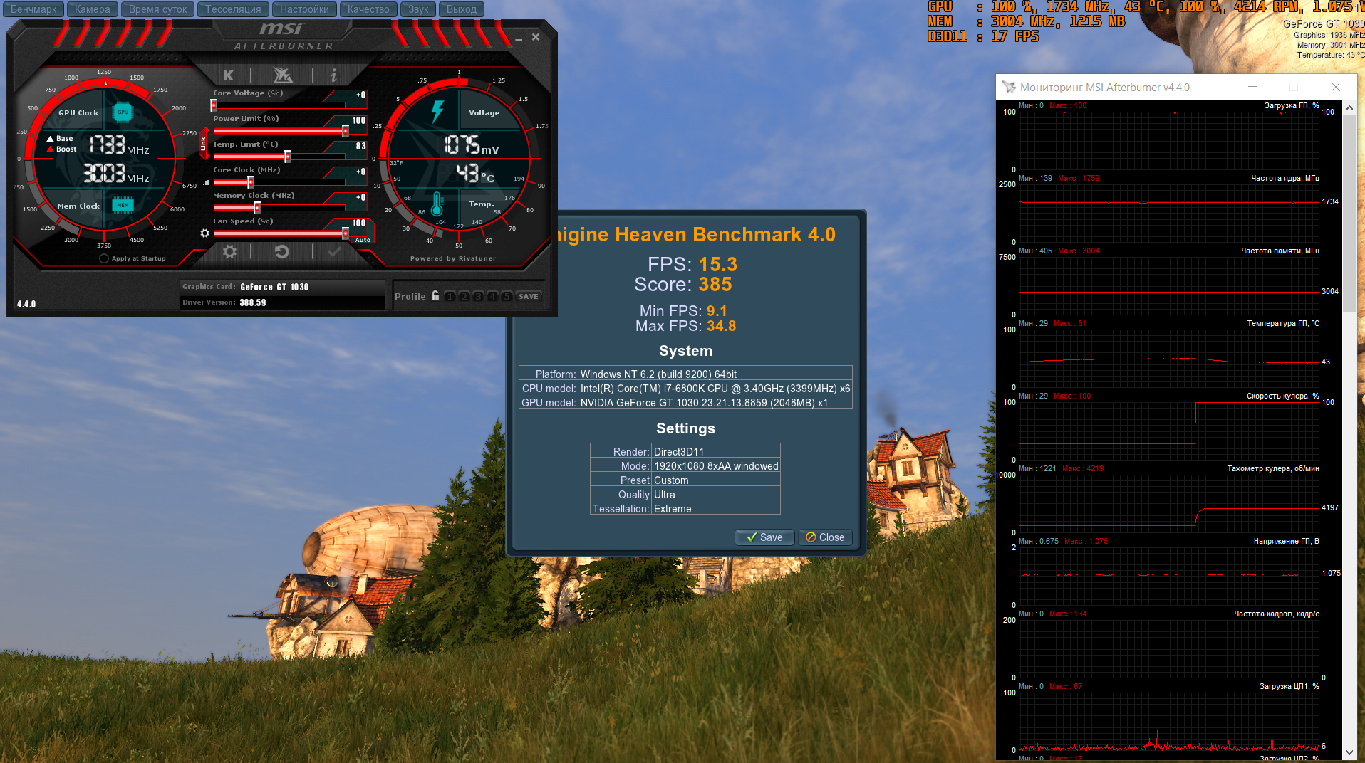
Task: Open the Звук menu
Action: 418,9
